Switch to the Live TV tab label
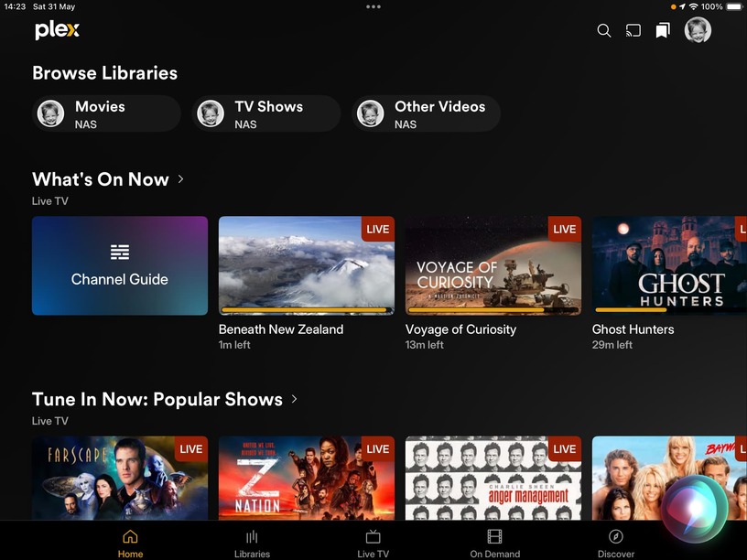The height and width of the screenshot is (560, 747). point(373,554)
